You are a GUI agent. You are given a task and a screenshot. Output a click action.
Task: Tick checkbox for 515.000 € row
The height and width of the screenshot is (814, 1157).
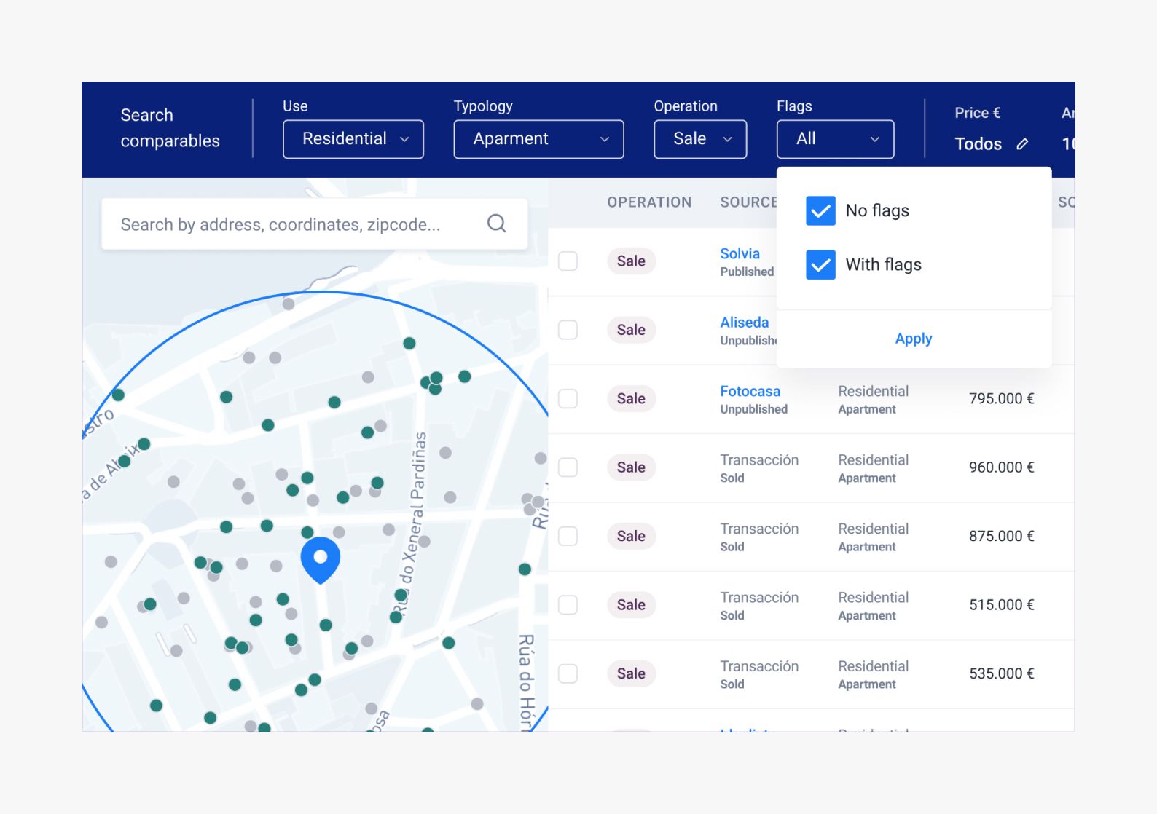[568, 605]
